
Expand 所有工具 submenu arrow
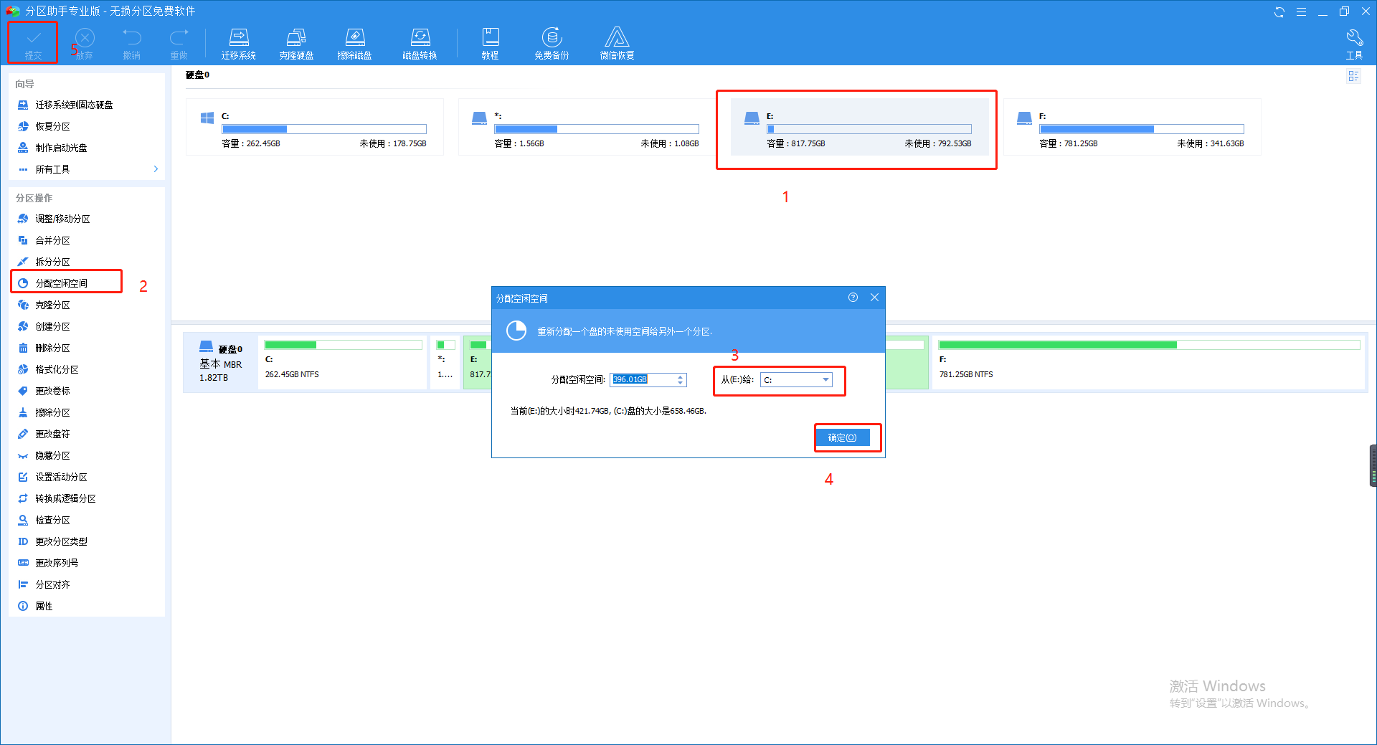(x=156, y=169)
